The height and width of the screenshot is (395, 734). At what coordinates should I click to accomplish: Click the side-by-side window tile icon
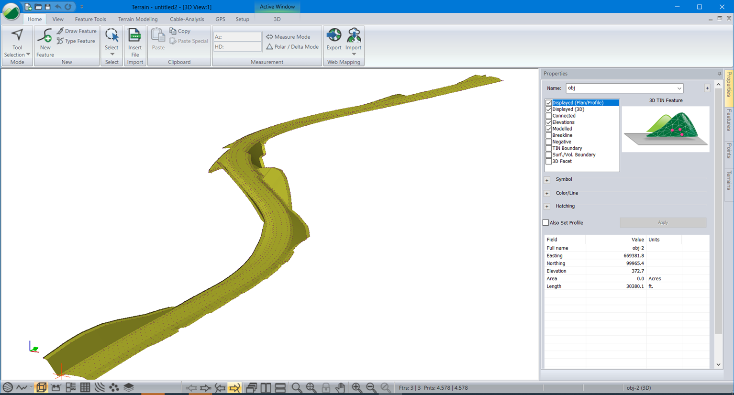[x=266, y=388]
